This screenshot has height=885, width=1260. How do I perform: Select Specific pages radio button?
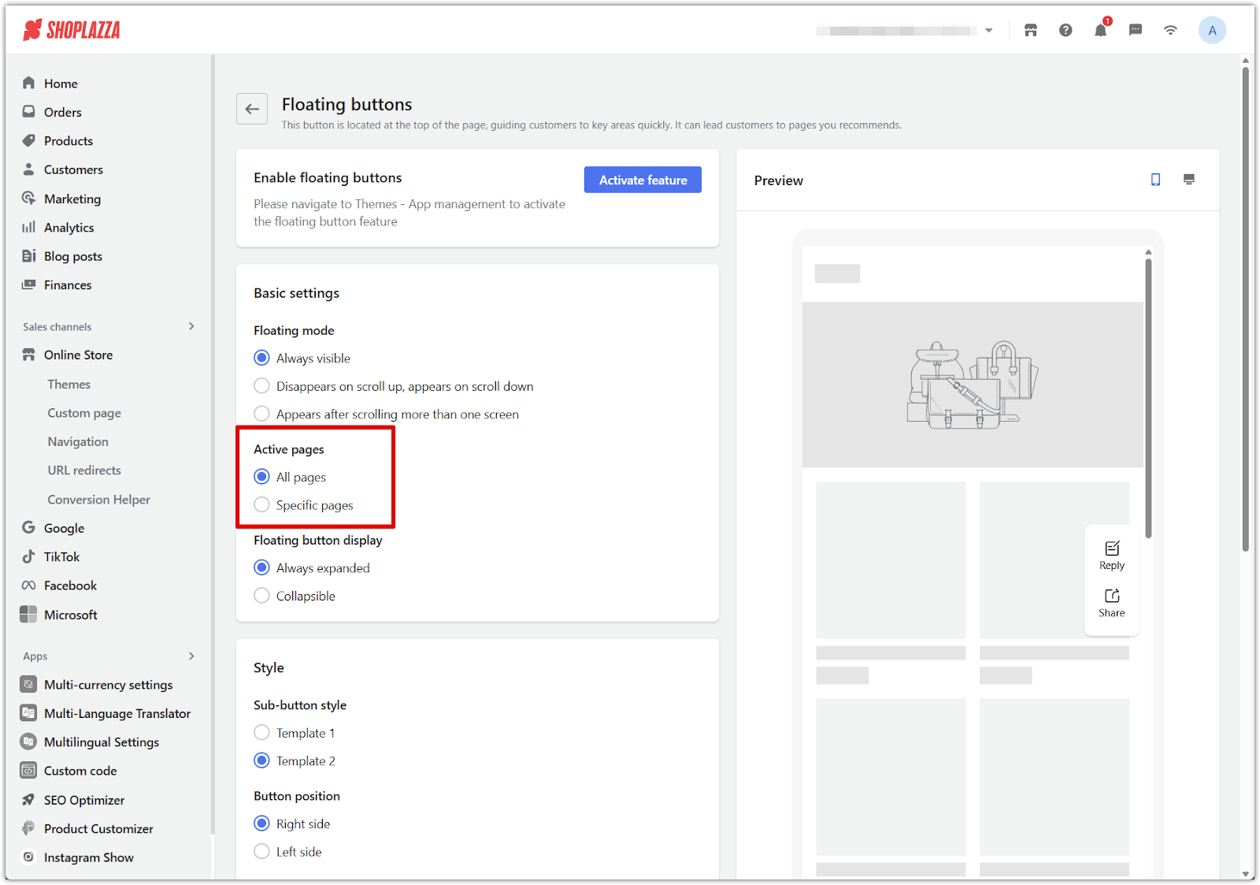point(262,504)
